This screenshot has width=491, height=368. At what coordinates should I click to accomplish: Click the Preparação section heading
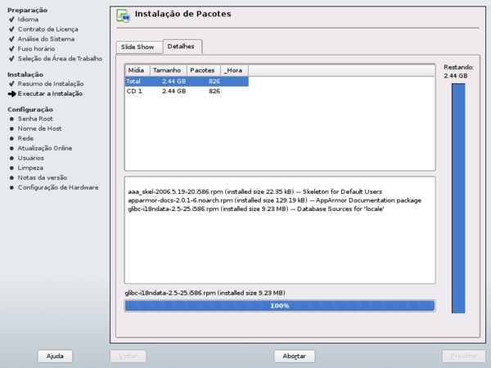[28, 10]
